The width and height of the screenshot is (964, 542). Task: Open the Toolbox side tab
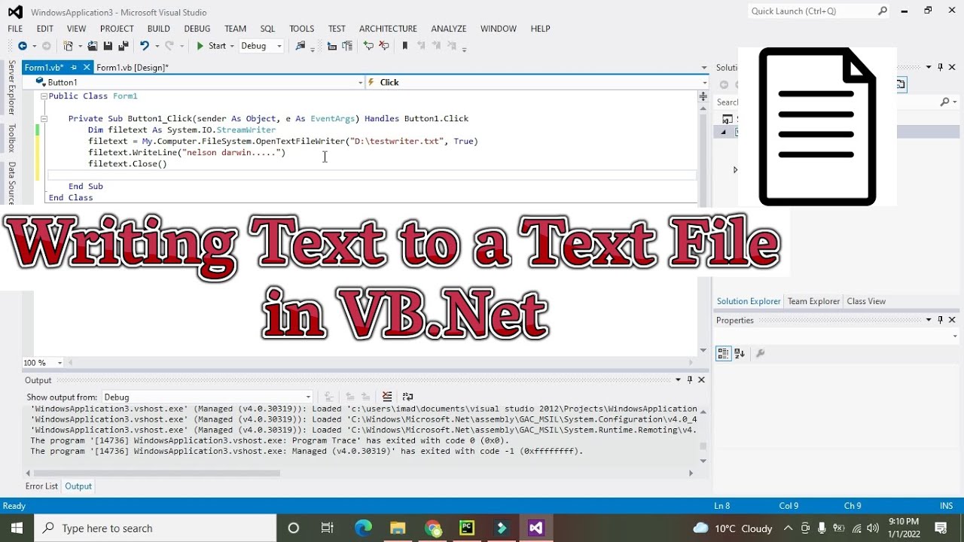(12, 139)
